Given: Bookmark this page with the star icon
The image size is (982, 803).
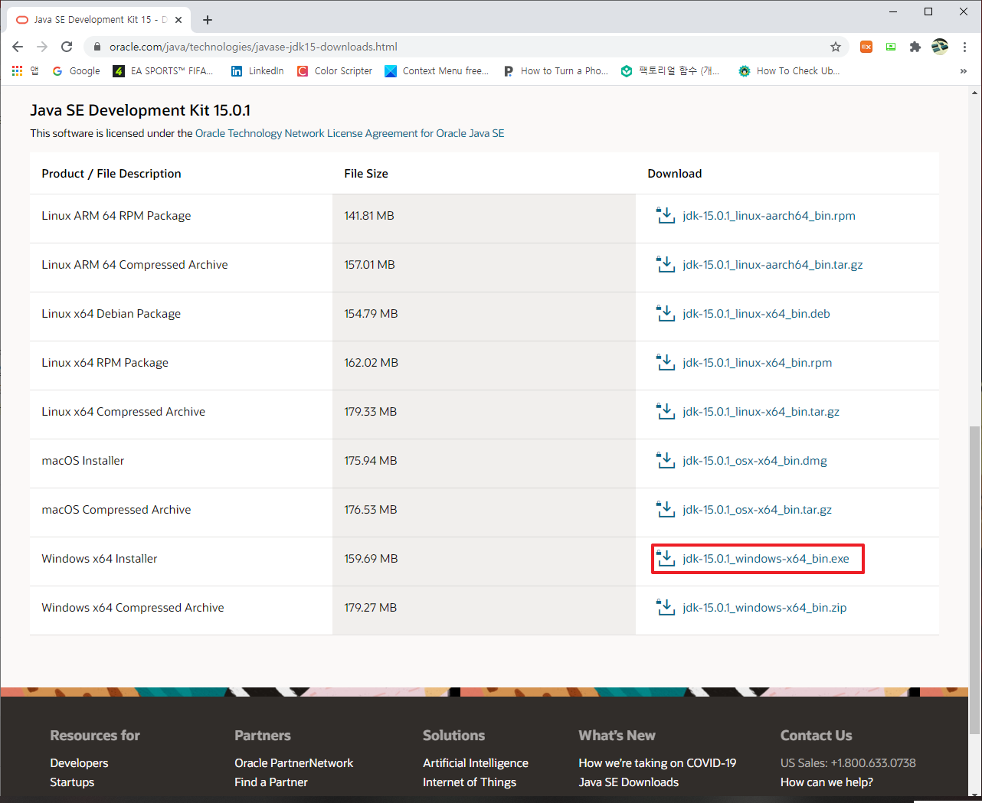Looking at the screenshot, I should [836, 47].
